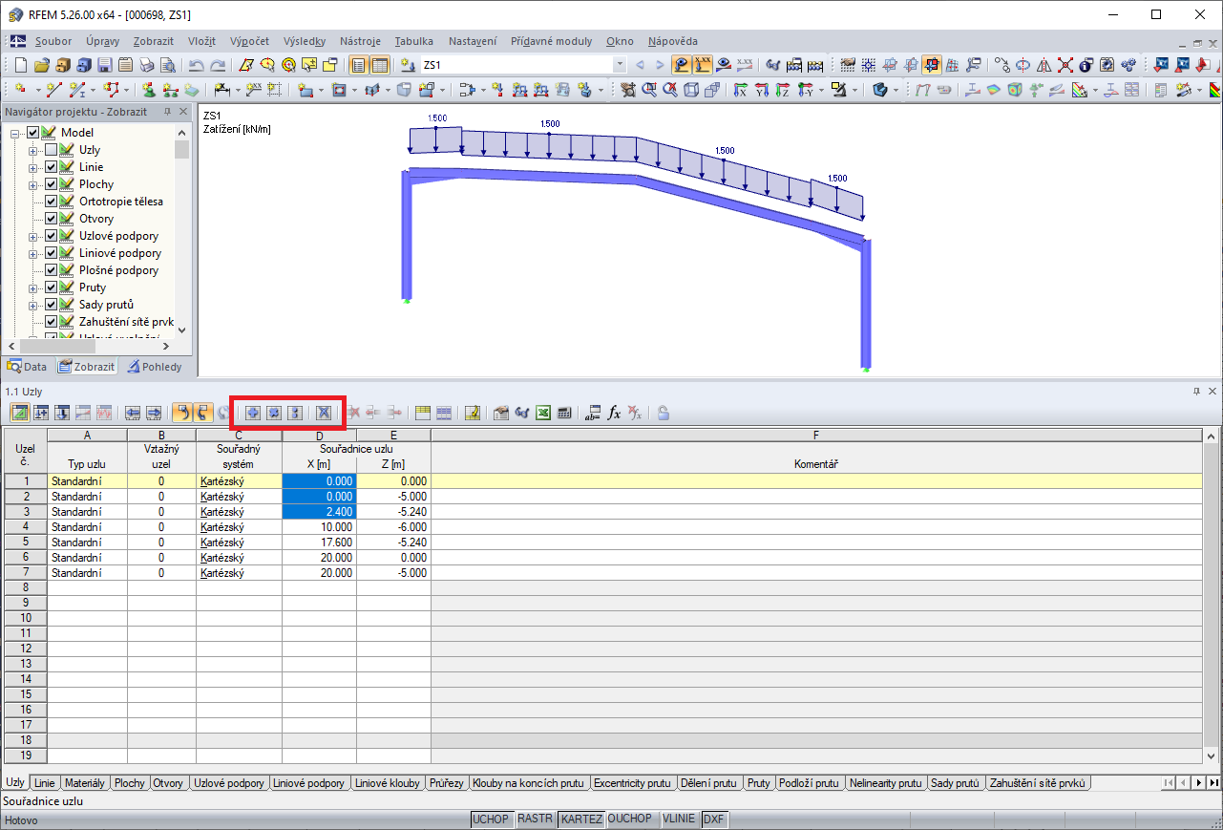Screen dimensions: 1223x830
Task: Undo last action in the main toolbar
Action: coord(197,66)
